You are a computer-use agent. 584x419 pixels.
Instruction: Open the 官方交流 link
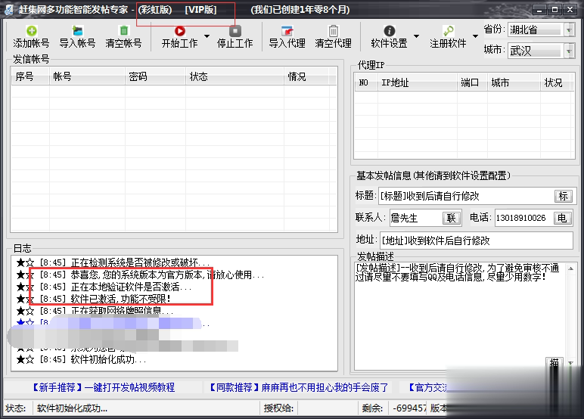(x=428, y=387)
